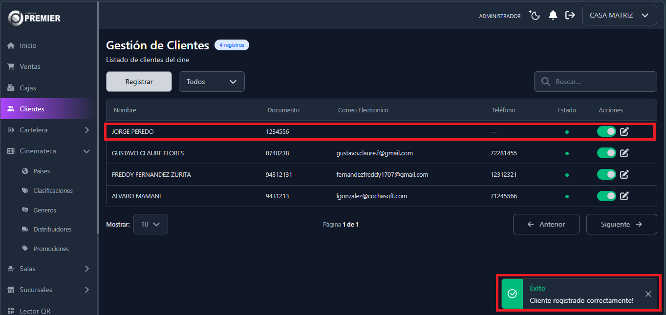Focus the Buscar search field
Image resolution: width=666 pixels, height=315 pixels.
click(x=601, y=82)
